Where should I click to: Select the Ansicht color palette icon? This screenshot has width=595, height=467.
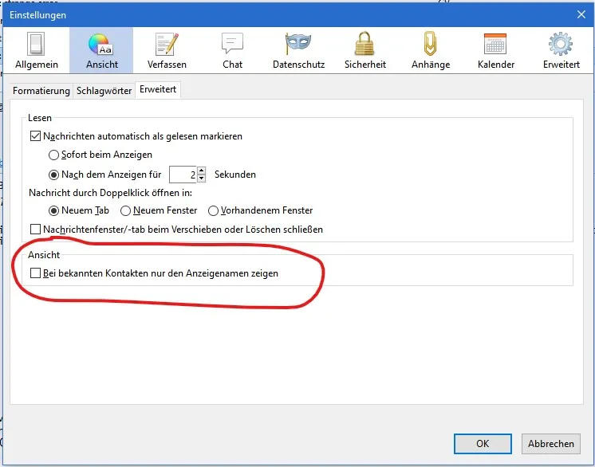(100, 44)
